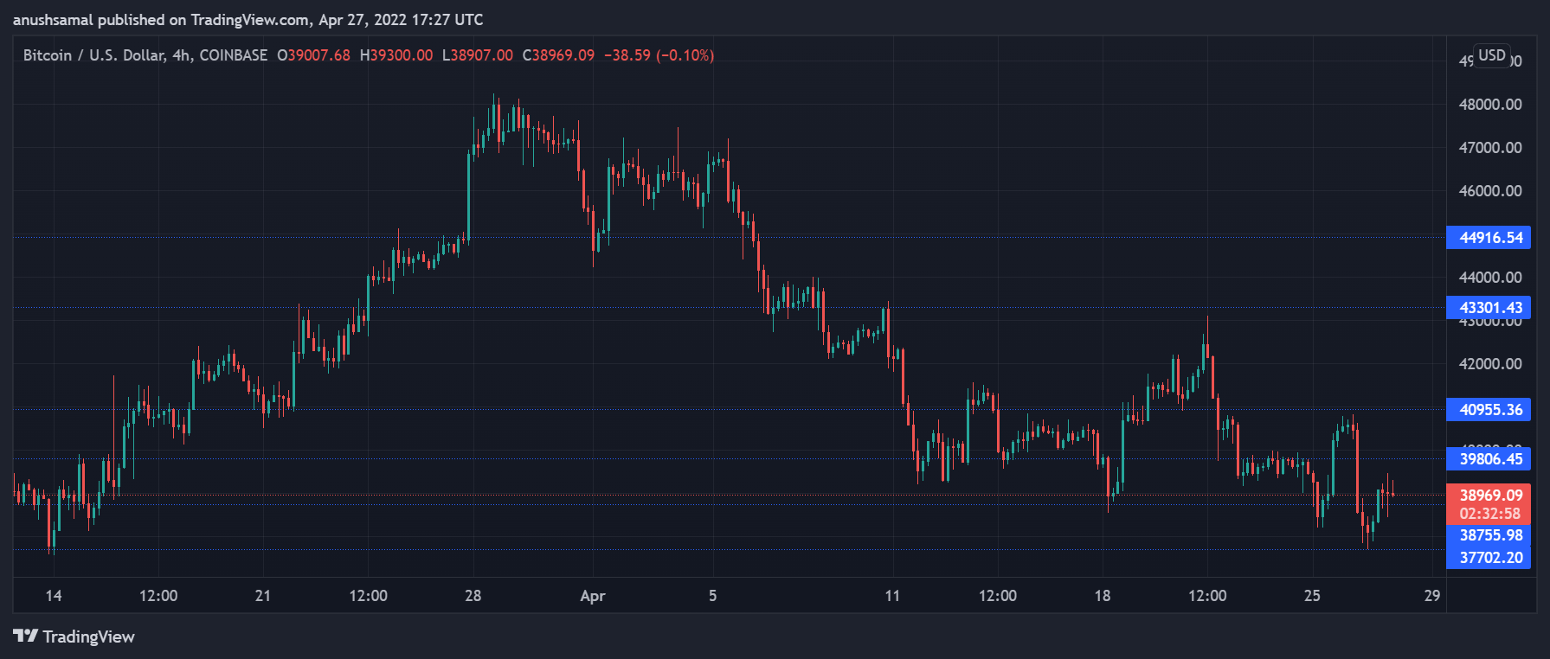The width and height of the screenshot is (1550, 659).
Task: Click the date label 5 on time axis
Action: point(713,596)
